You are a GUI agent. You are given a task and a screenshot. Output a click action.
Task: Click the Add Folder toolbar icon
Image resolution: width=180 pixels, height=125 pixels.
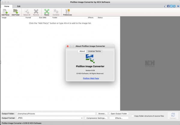tap(15, 12)
